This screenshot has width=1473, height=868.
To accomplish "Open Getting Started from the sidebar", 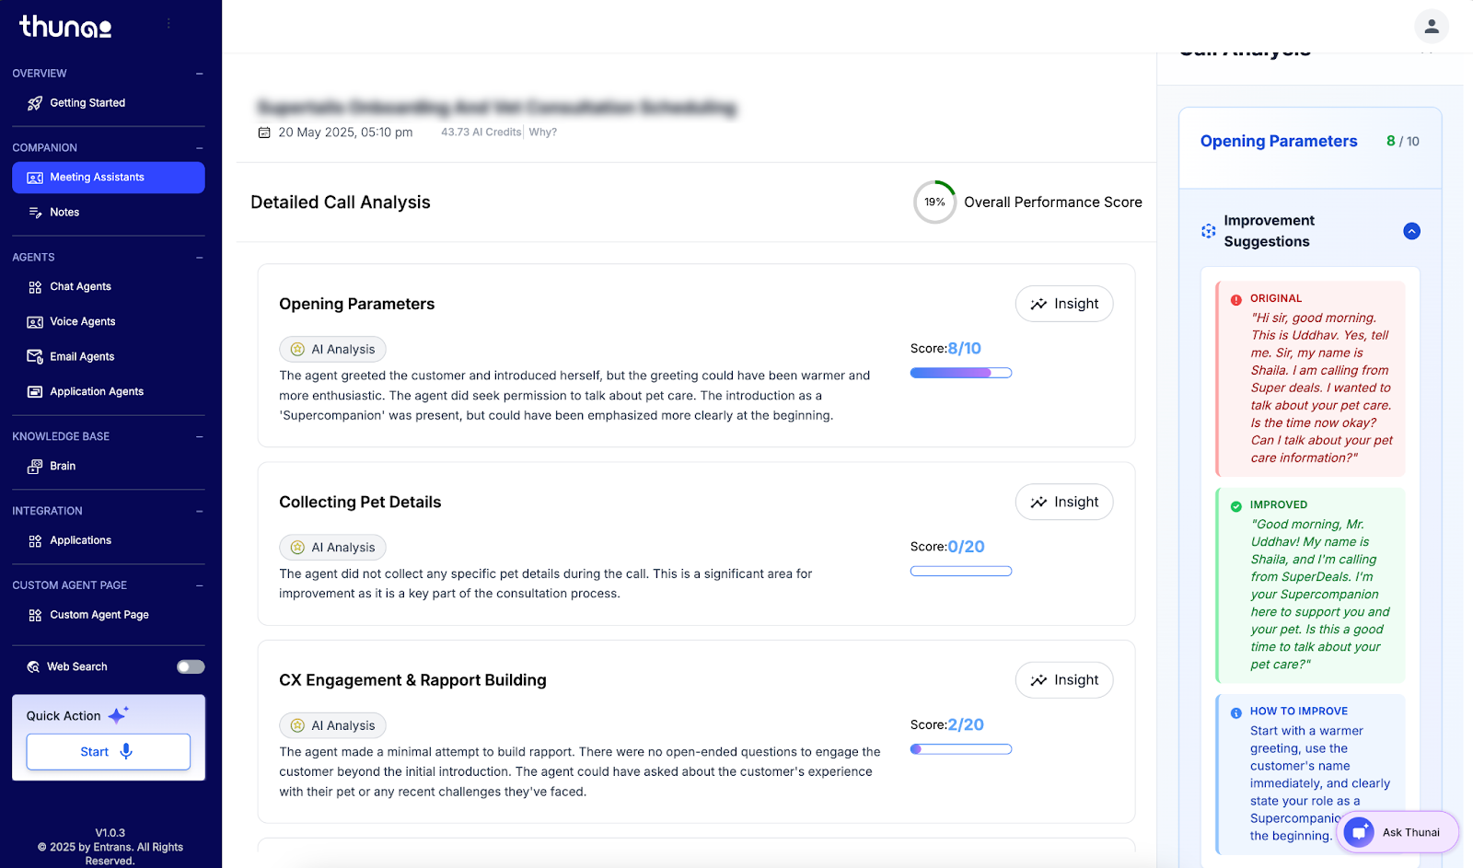I will [x=109, y=103].
